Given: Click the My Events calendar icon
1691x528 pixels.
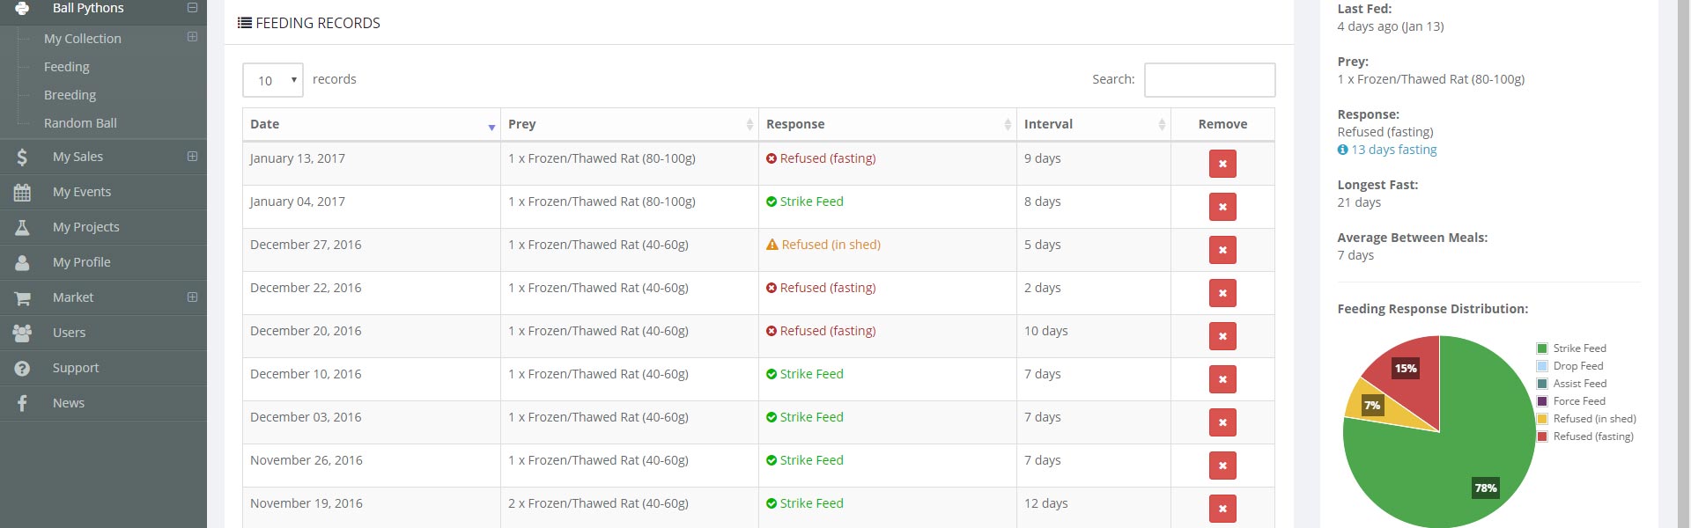Looking at the screenshot, I should [x=22, y=192].
